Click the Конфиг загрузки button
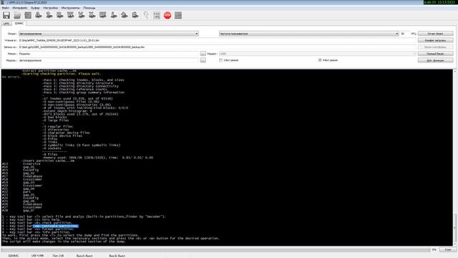Screen dimensions: 458x258 [436, 40]
